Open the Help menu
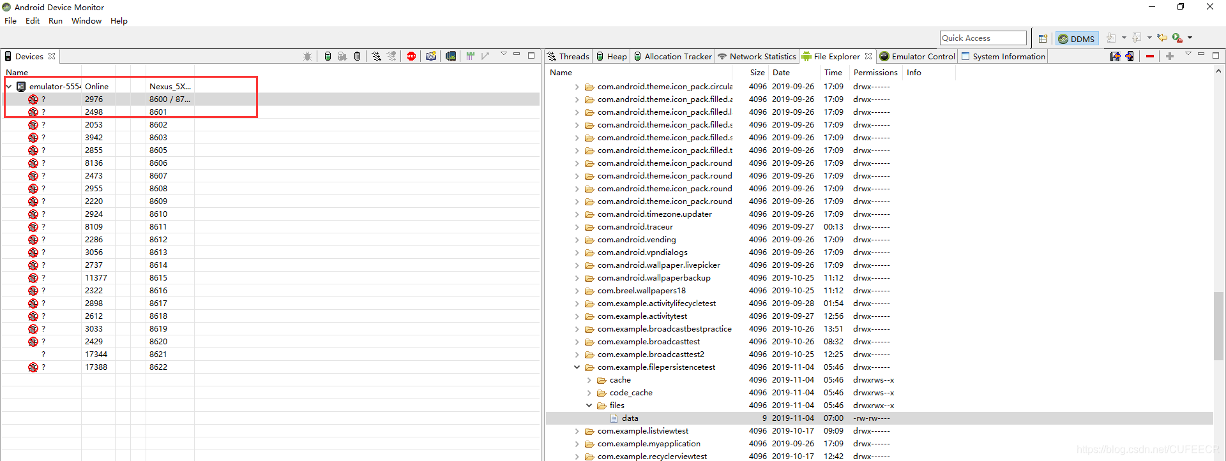 tap(119, 20)
